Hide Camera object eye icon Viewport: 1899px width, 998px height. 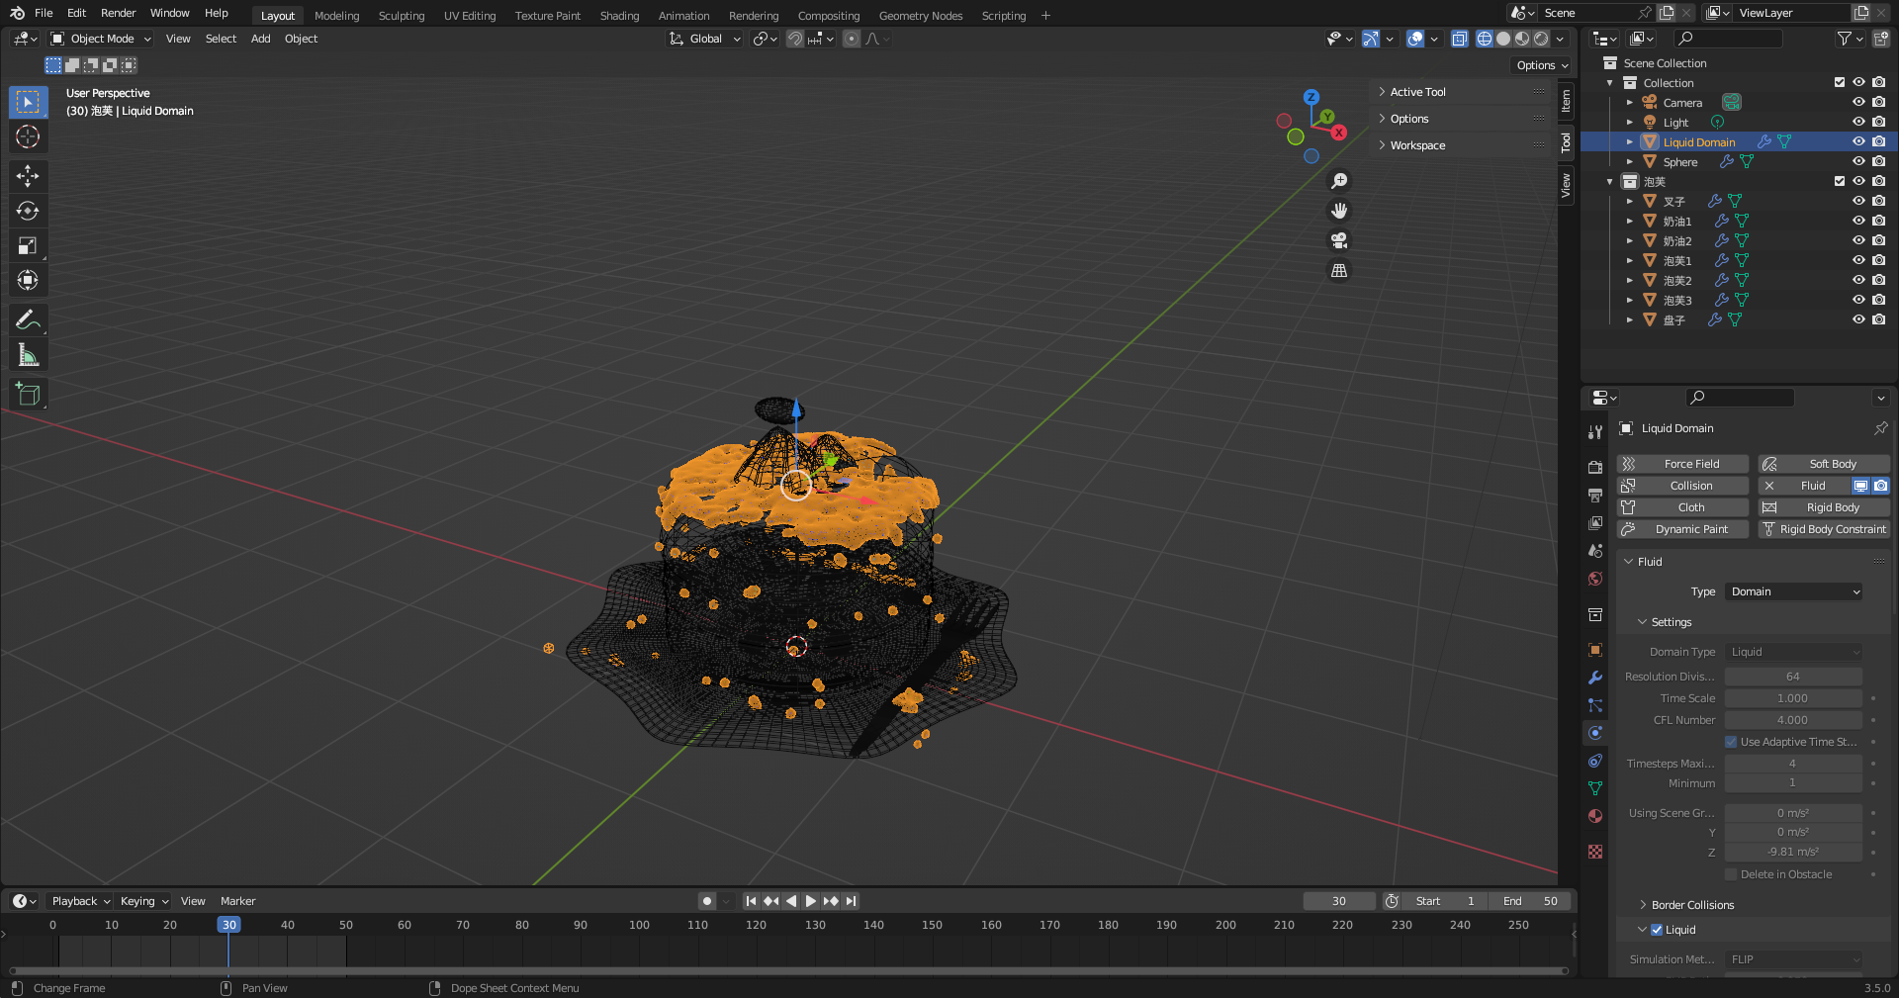tap(1858, 102)
